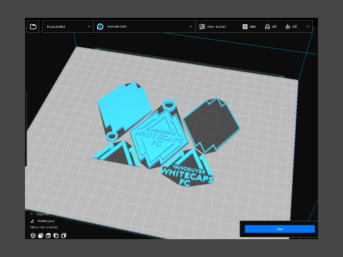Select the center Whitecaps keychain model
The height and width of the screenshot is (257, 343).
click(159, 136)
